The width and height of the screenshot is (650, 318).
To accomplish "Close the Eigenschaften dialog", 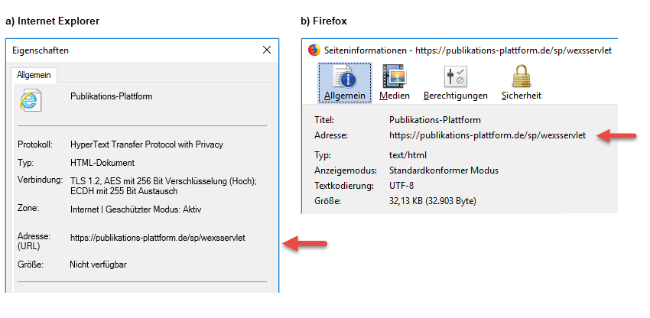I will click(x=267, y=50).
